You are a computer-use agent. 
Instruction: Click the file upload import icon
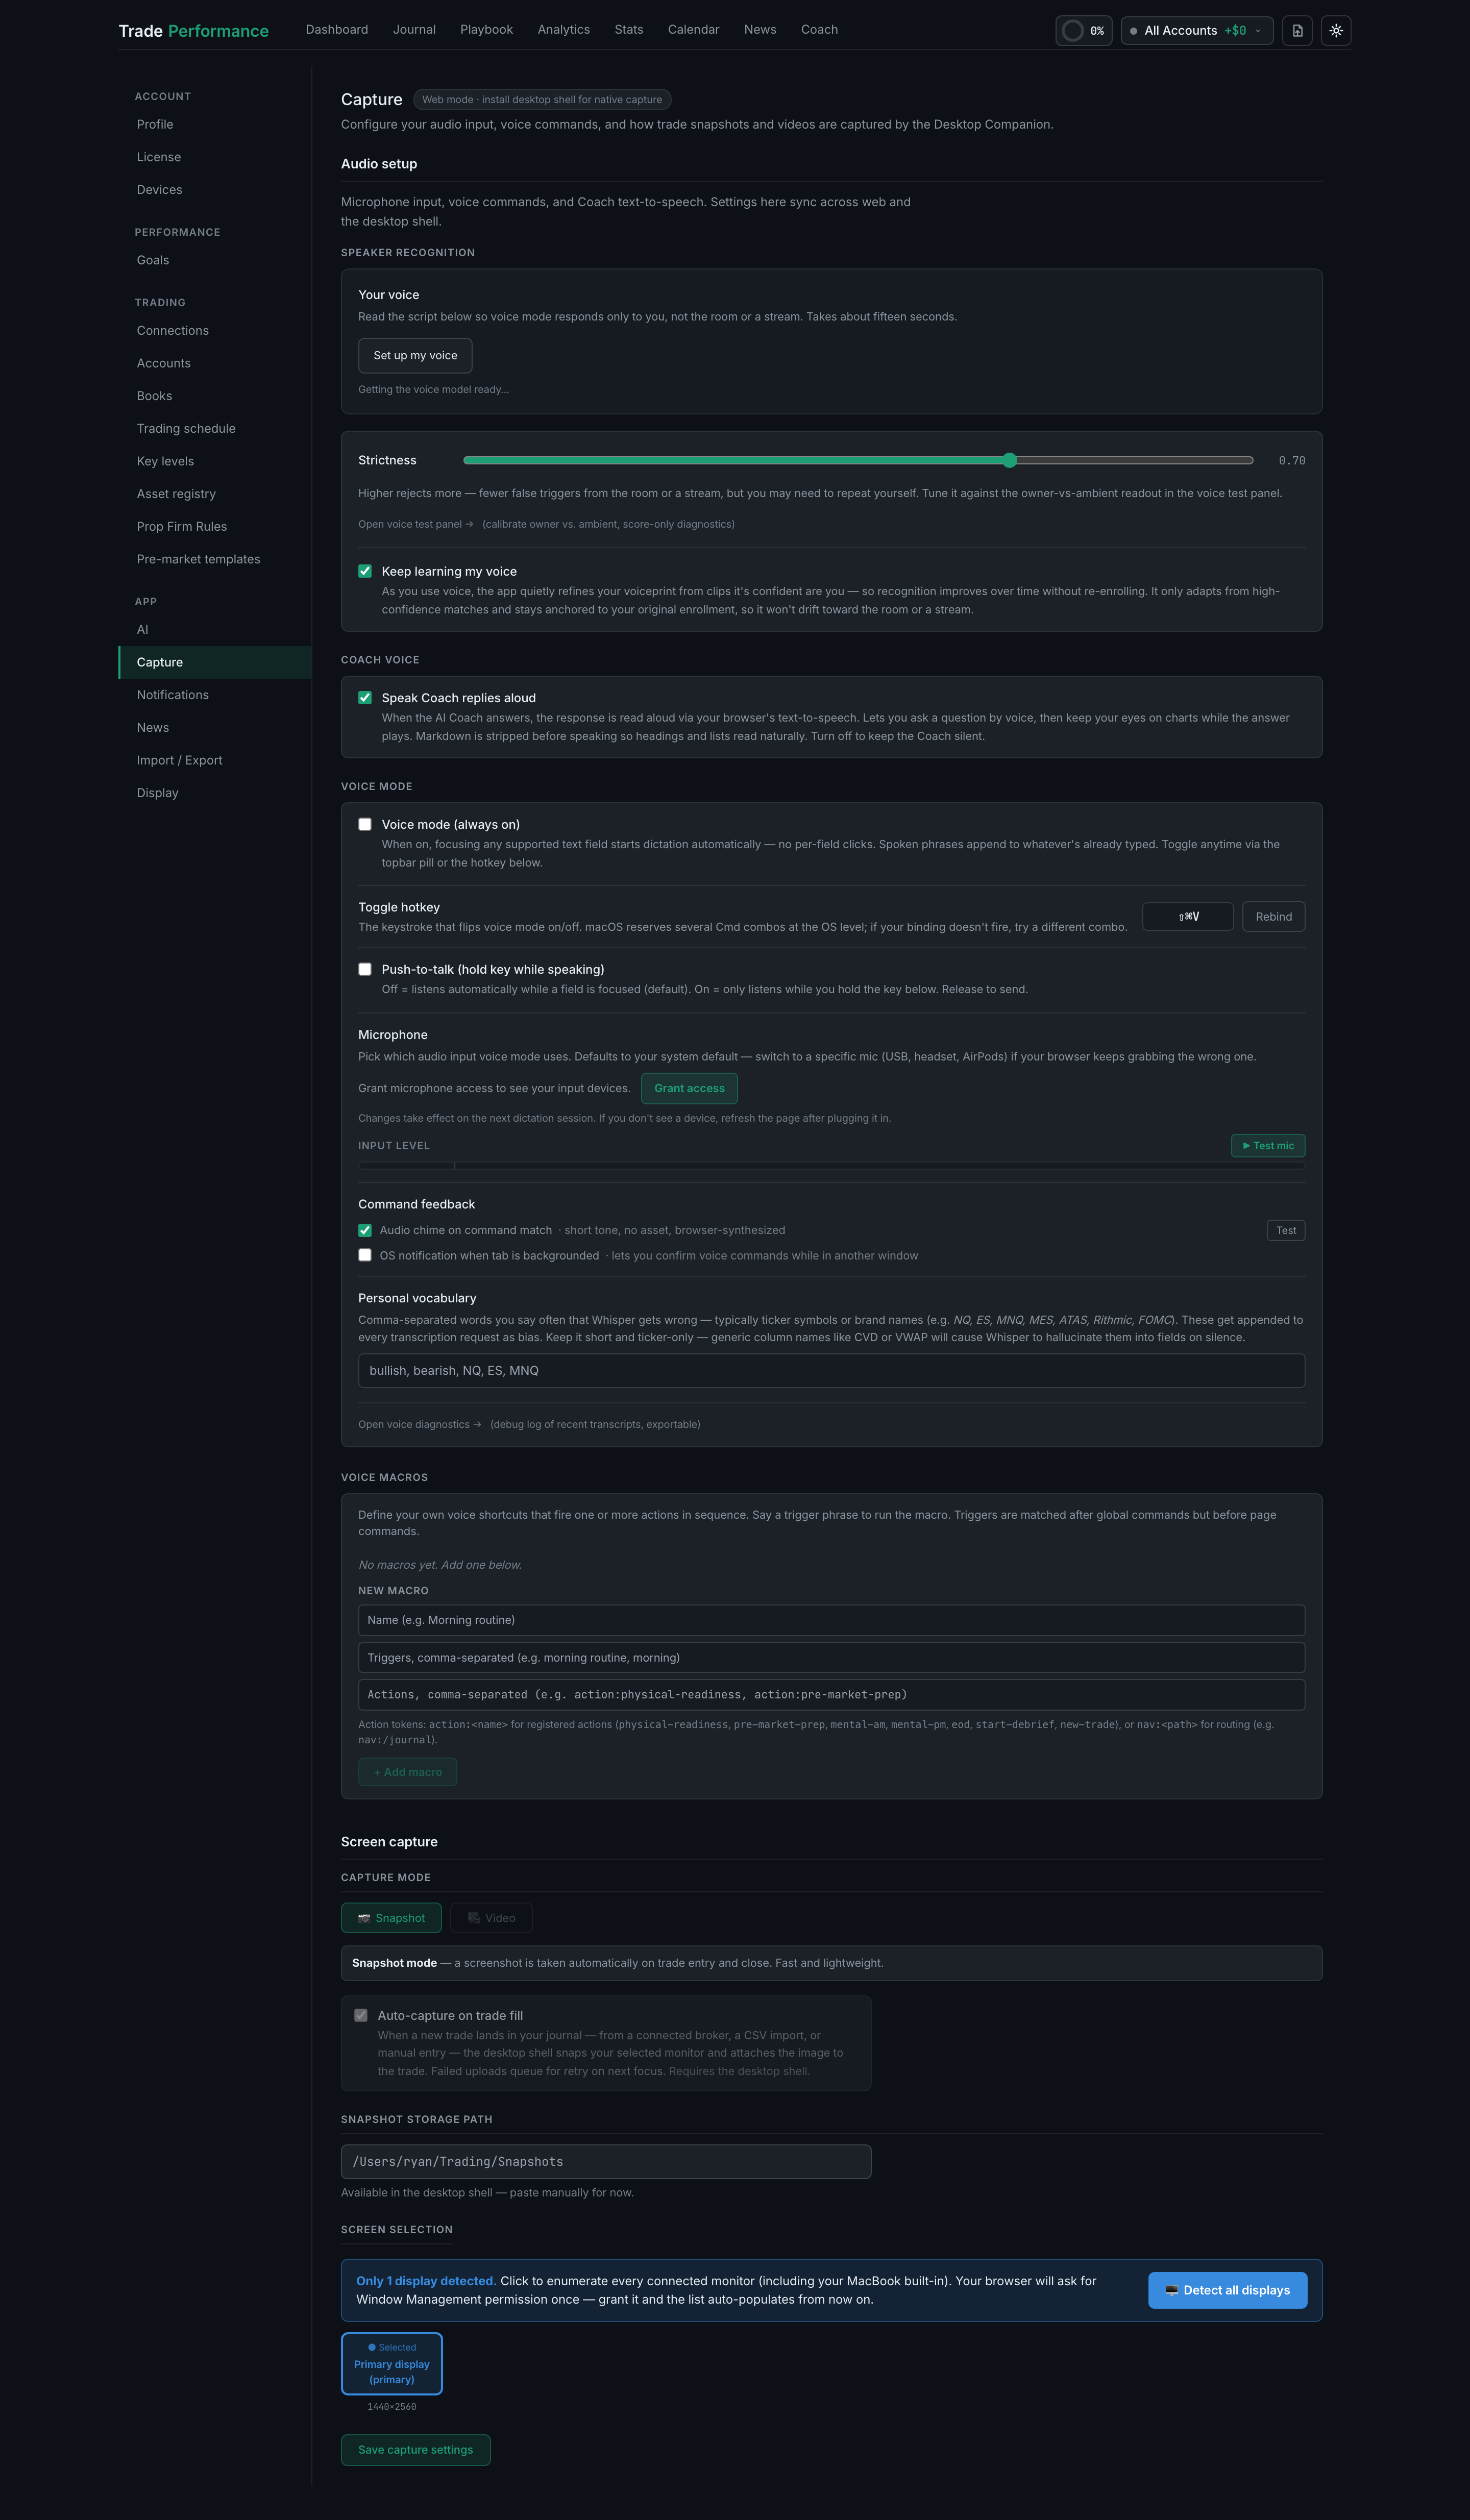tap(1297, 31)
